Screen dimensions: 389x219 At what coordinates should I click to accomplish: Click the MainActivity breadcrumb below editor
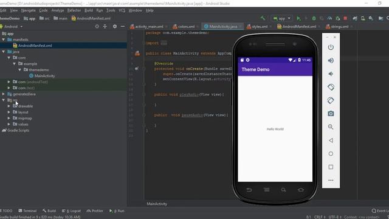coord(157,204)
